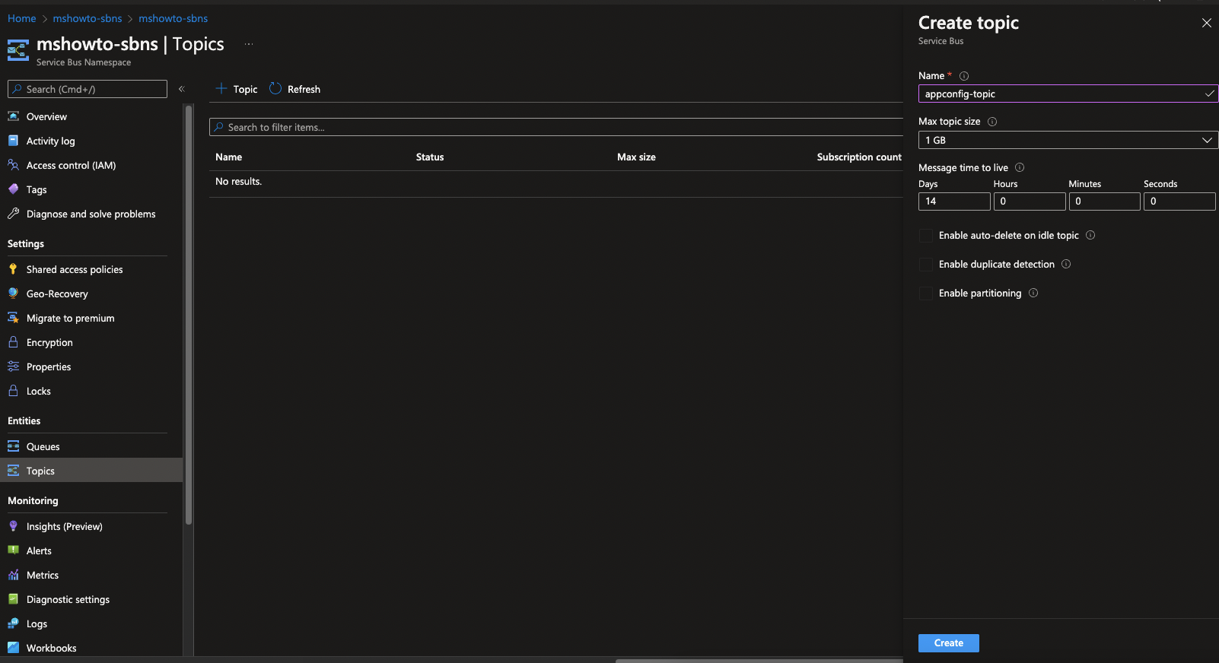Click the Diagnose and solve problems wrench icon

(x=13, y=214)
